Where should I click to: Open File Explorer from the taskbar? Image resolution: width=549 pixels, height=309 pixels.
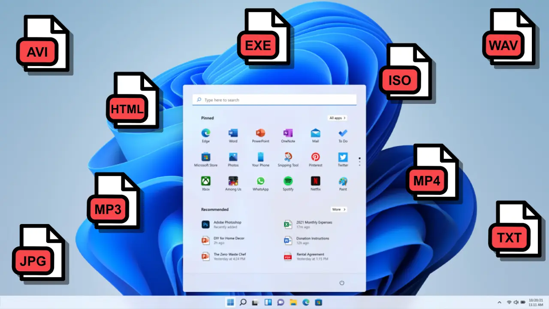[293, 303]
